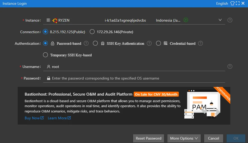
Task: Choose SSH Key Authentication option
Action: 95,43
